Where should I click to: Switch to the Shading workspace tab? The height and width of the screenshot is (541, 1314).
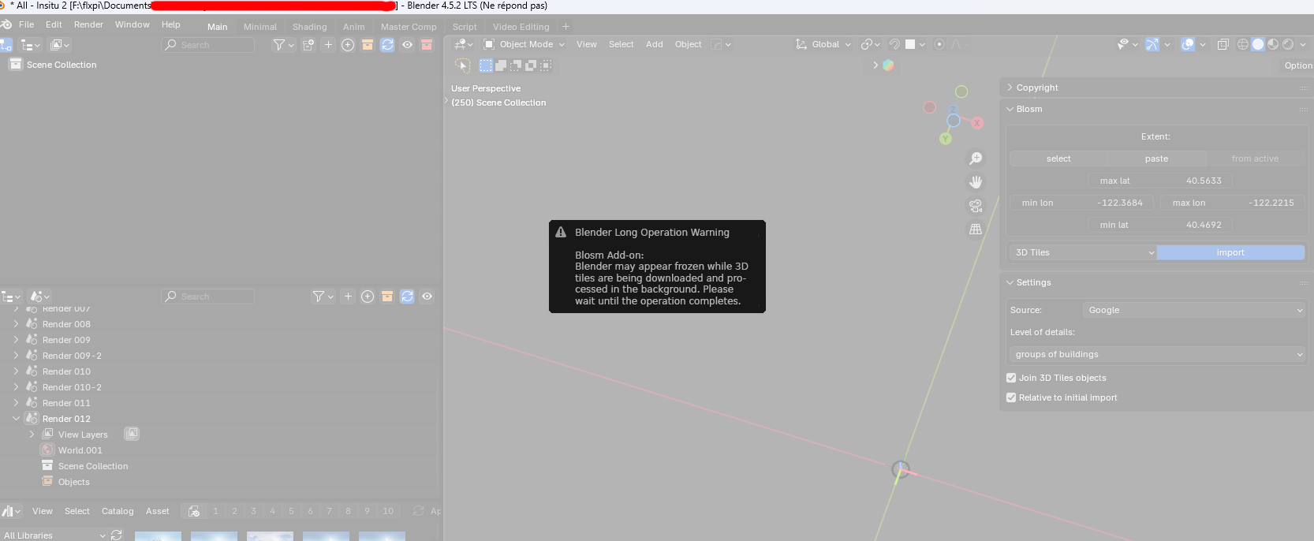pos(309,27)
